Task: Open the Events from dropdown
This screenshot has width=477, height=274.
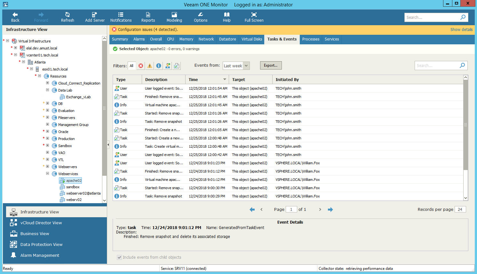Action: coord(236,66)
